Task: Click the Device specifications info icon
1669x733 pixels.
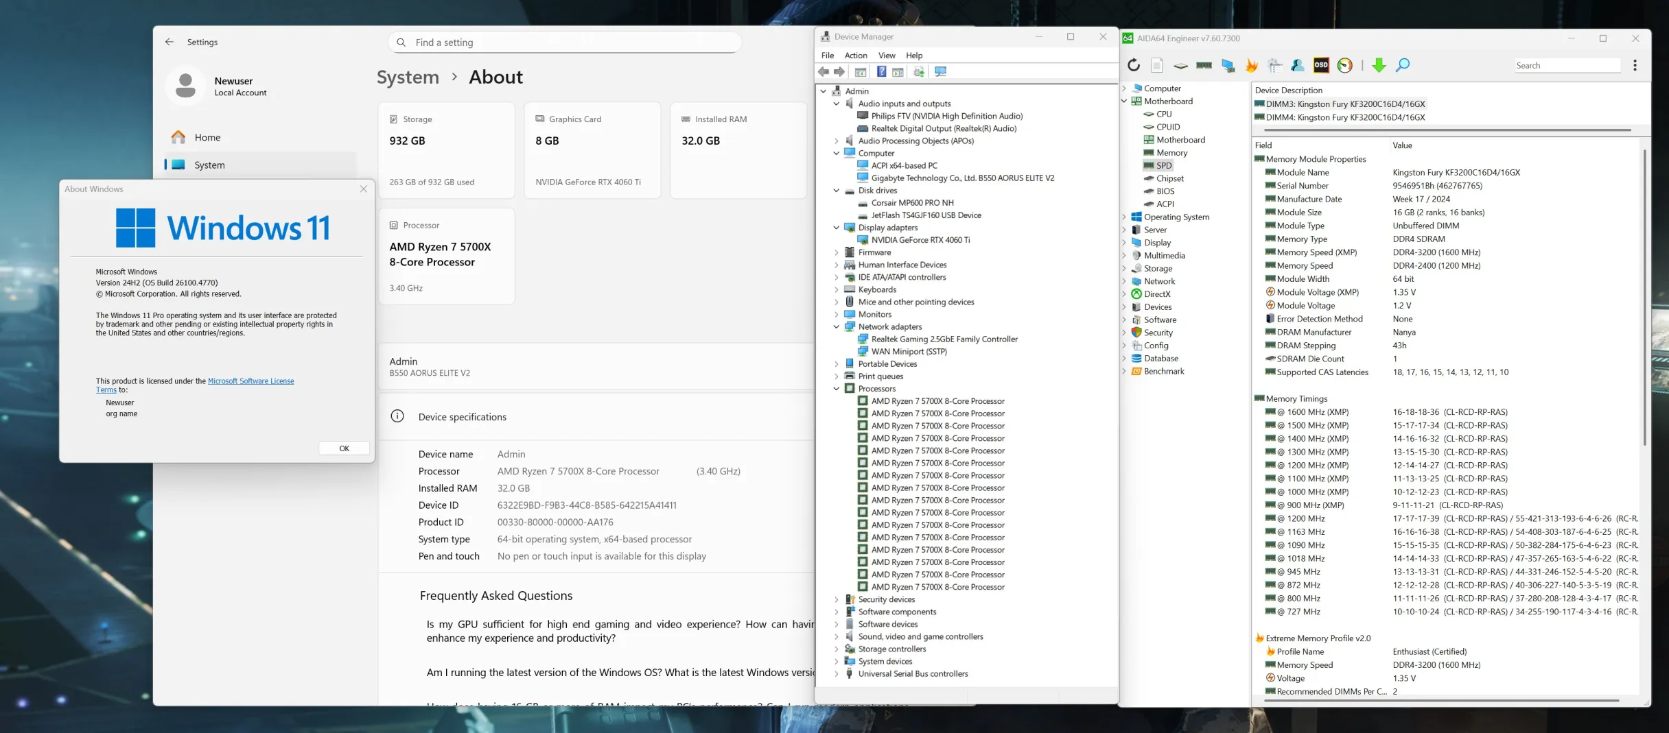Action: [397, 416]
